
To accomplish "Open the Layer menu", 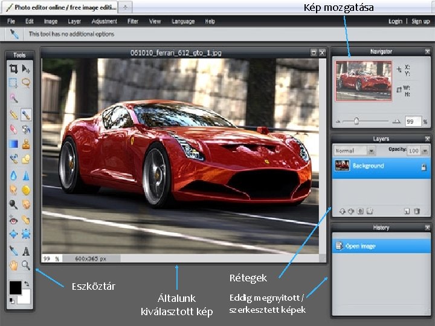I will pos(74,21).
